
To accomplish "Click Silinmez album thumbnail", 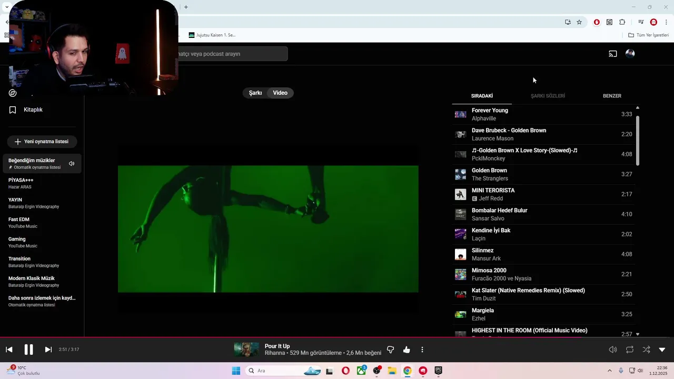I will tap(460, 254).
